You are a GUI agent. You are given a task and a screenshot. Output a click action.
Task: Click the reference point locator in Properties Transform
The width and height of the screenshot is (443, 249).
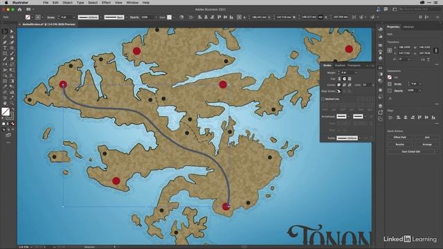click(x=390, y=50)
